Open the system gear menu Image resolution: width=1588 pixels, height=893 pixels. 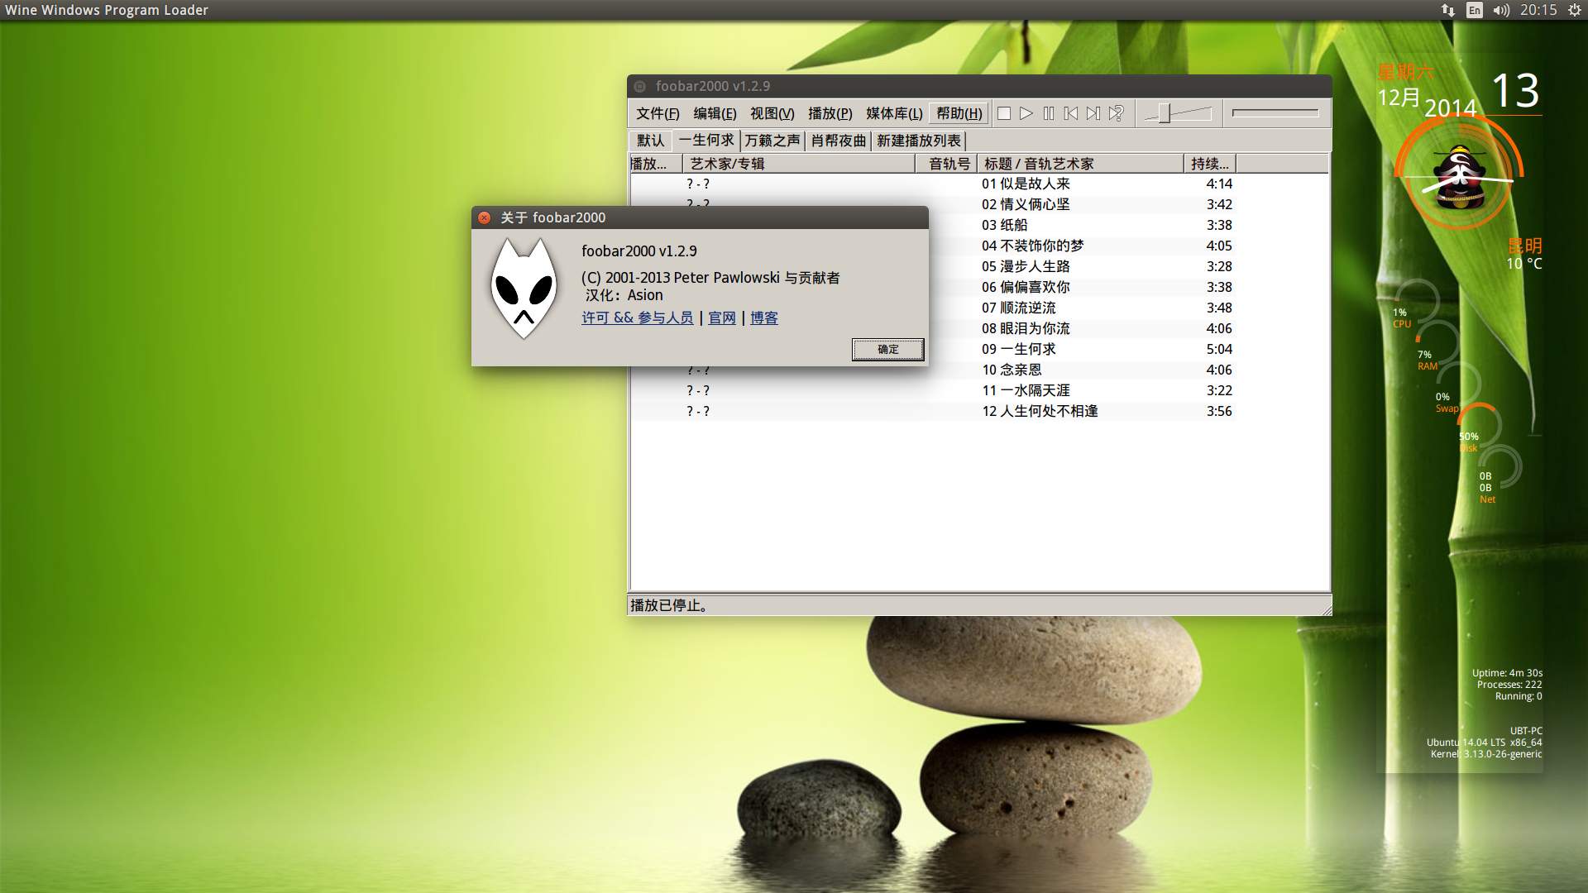[1574, 10]
